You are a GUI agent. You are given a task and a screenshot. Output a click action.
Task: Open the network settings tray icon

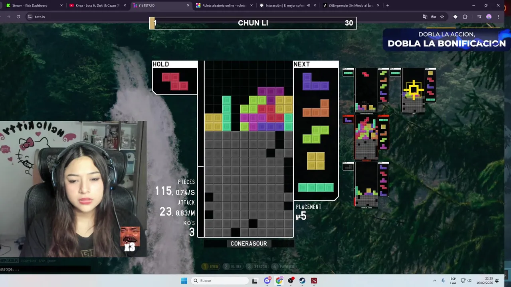(463, 281)
